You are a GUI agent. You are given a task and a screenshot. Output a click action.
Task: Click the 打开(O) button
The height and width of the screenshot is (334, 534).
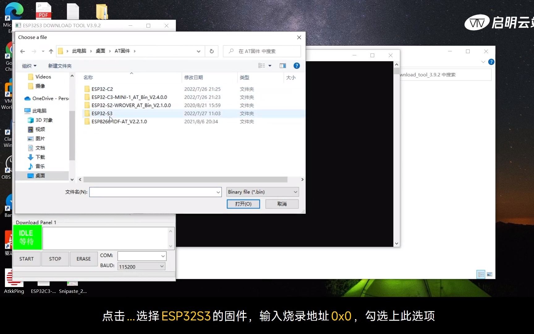pyautogui.click(x=243, y=204)
